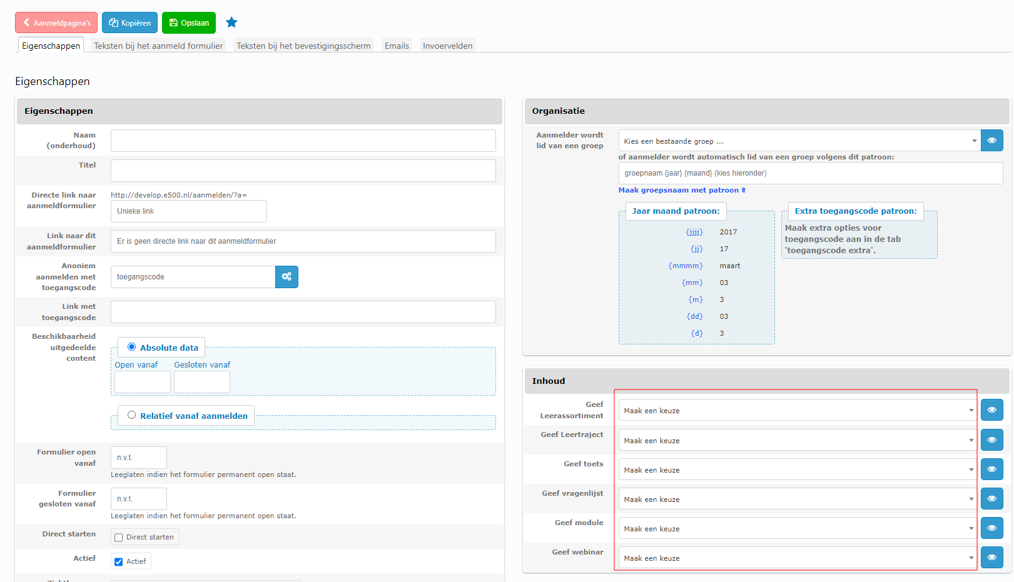The height and width of the screenshot is (582, 1014).
Task: Uncheck the Actief checkbox
Action: pyautogui.click(x=119, y=562)
